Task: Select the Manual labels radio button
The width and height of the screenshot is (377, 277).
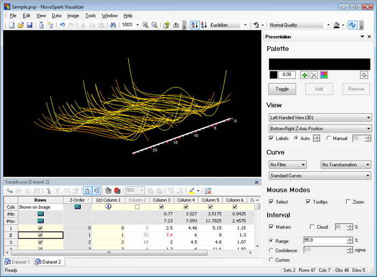Action: [328, 138]
